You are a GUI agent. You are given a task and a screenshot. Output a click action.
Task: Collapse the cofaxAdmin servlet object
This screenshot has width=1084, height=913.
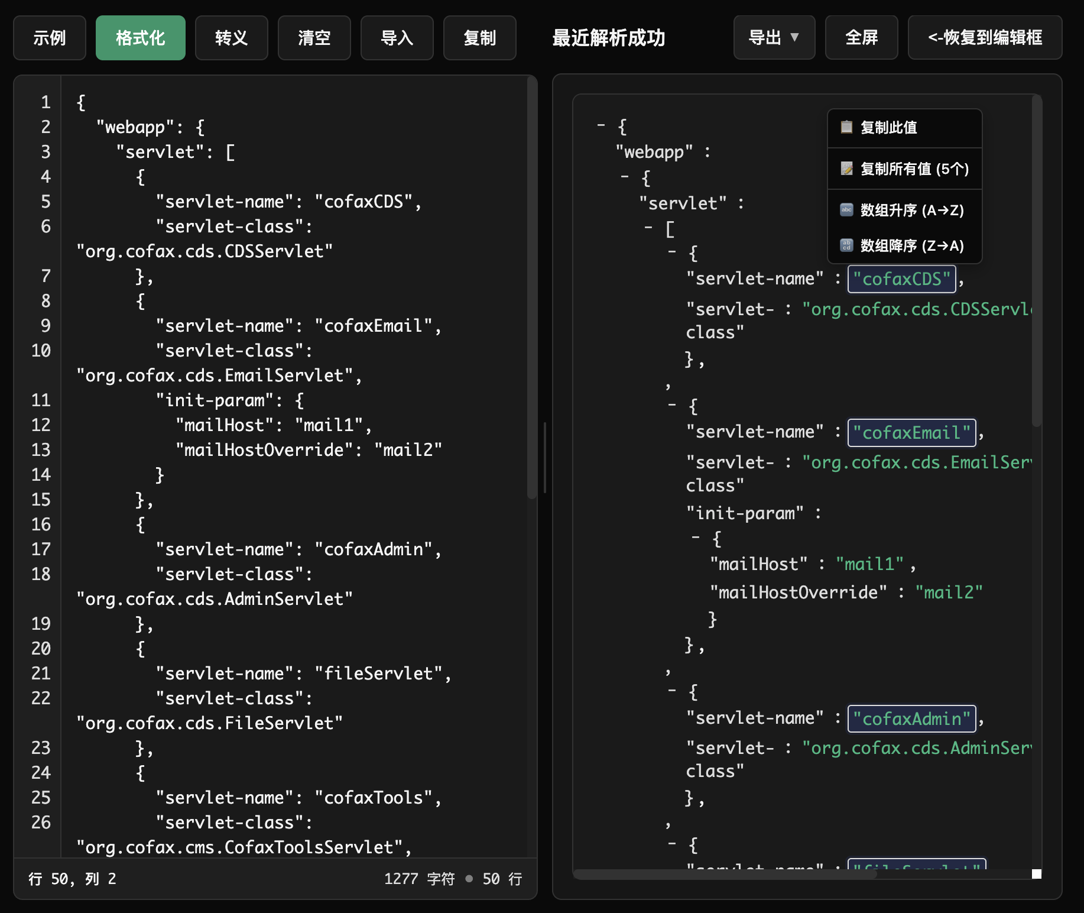(672, 691)
